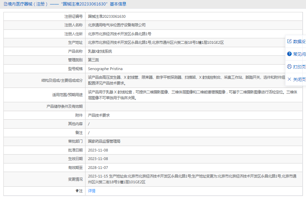306x198 pixels.
Task: Select model value Senographe Pristina
Action: 105,69
